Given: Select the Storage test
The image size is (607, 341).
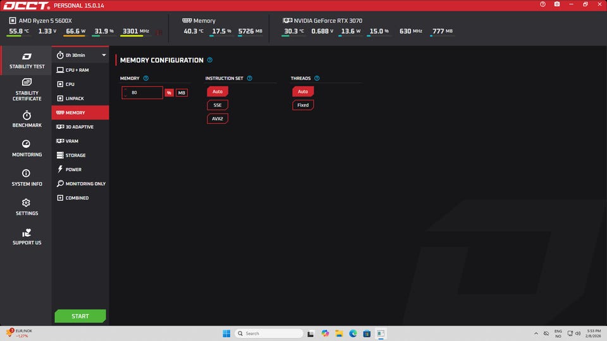Looking at the screenshot, I should (80, 155).
